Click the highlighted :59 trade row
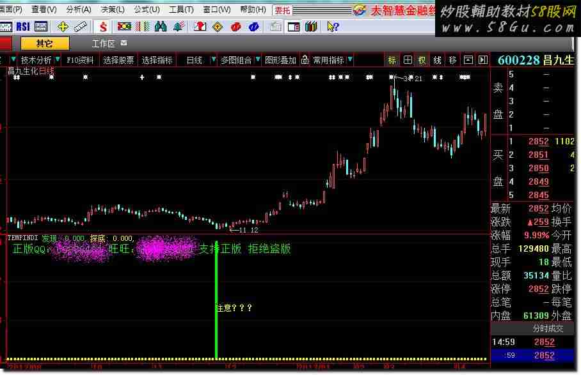 (x=532, y=355)
